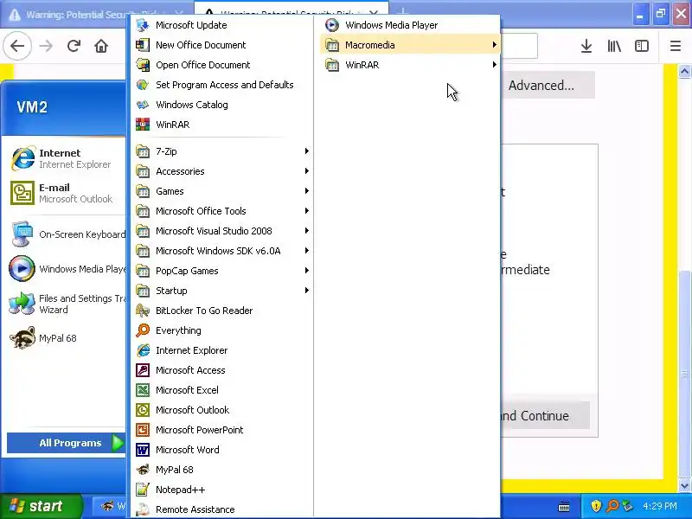Click the browser Back button
Image resolution: width=692 pixels, height=519 pixels.
tap(17, 46)
